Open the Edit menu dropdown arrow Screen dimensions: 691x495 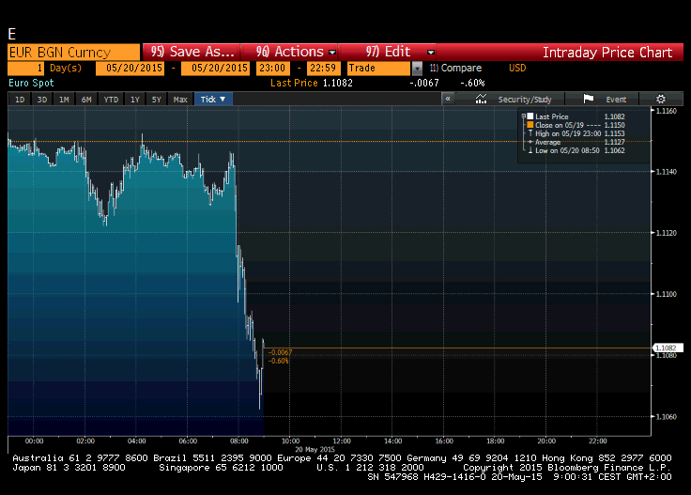coord(431,53)
